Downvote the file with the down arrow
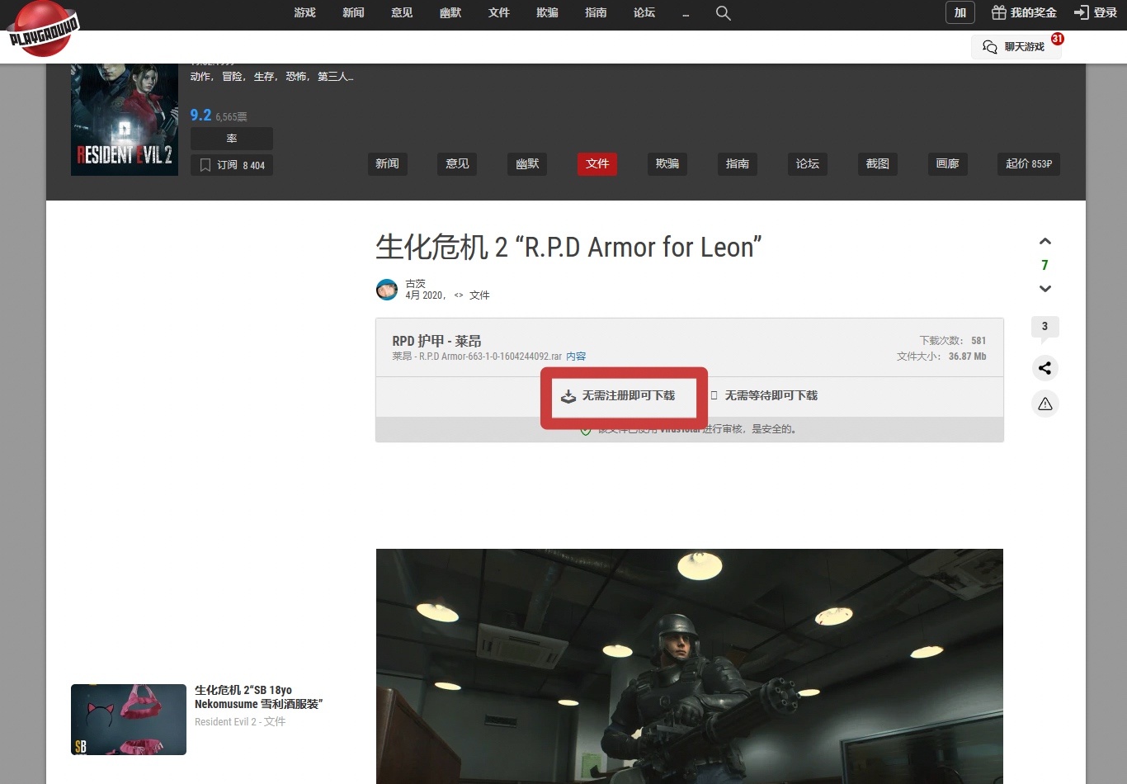The width and height of the screenshot is (1127, 784). 1045,289
